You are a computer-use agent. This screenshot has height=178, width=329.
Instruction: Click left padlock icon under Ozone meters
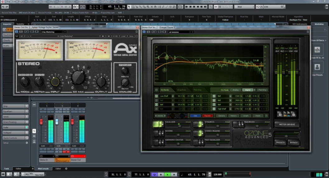pyautogui.click(x=280, y=114)
